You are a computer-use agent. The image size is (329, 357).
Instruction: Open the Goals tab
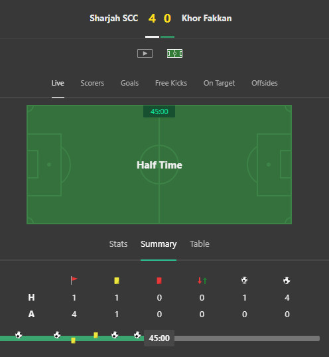point(129,83)
